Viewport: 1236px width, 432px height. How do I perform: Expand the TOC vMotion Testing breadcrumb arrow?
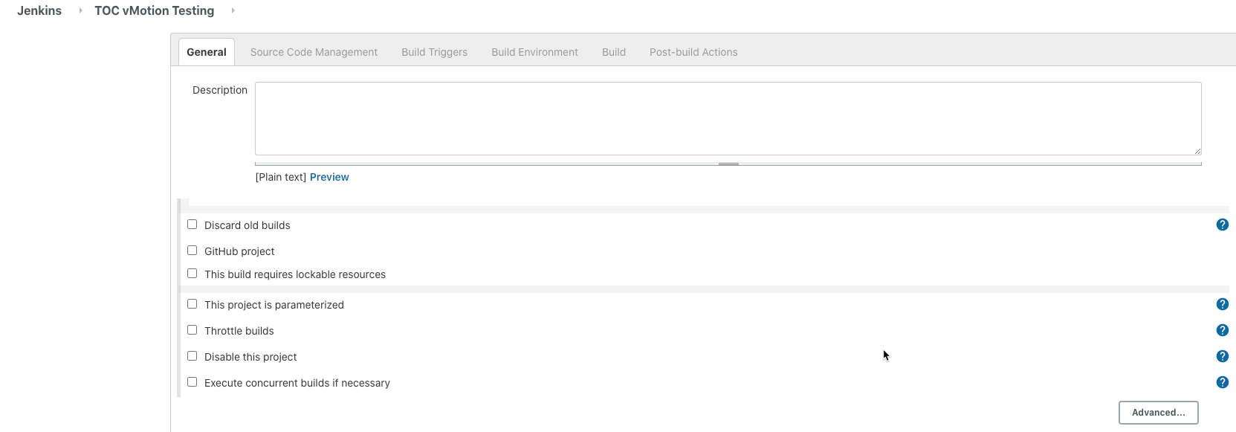[233, 10]
